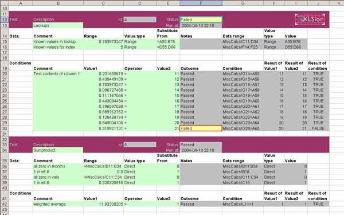The width and height of the screenshot is (344, 215).
Task: Select Value1 cell '11.92200205'
Action: 103,204
